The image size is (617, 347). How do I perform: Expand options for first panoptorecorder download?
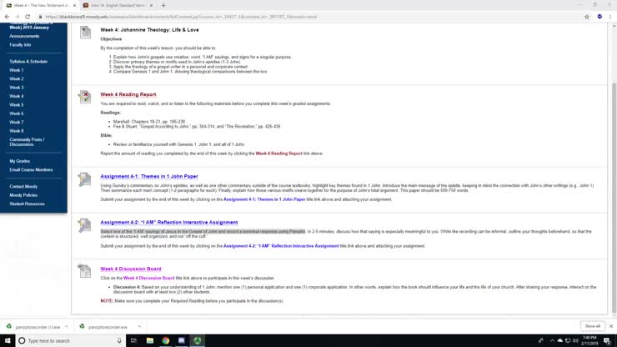coord(68,327)
